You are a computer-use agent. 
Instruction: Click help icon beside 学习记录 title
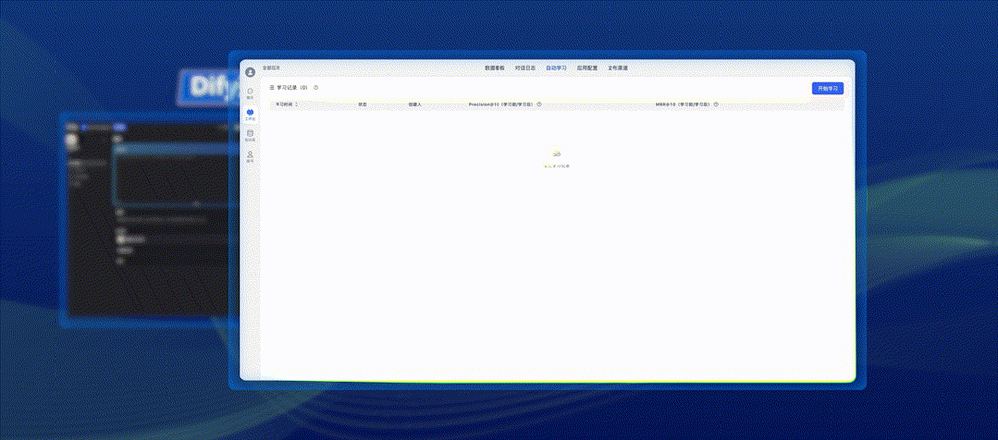tap(316, 88)
